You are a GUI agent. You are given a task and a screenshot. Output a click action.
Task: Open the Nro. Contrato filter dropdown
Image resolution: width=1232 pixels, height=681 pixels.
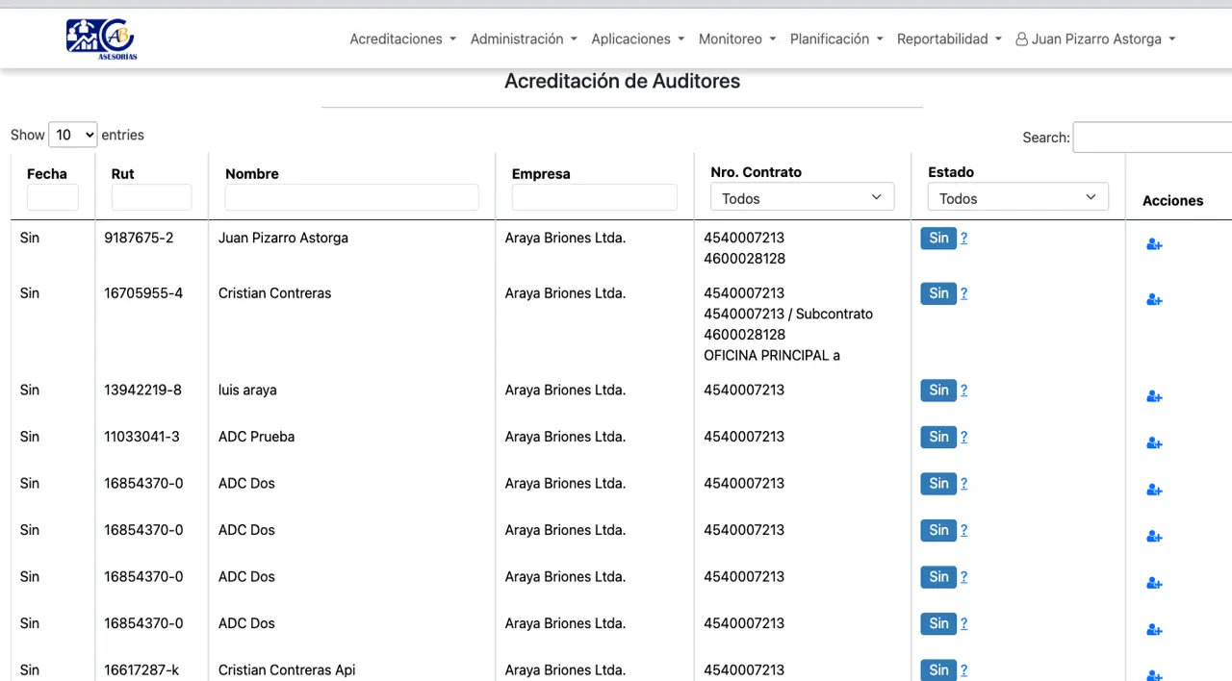click(802, 197)
